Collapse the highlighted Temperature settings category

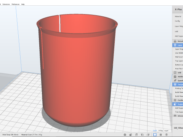click(178, 84)
